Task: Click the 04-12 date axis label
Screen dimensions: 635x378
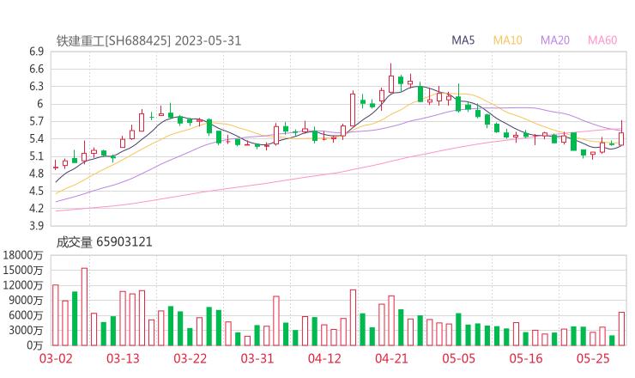Action: pyautogui.click(x=324, y=358)
